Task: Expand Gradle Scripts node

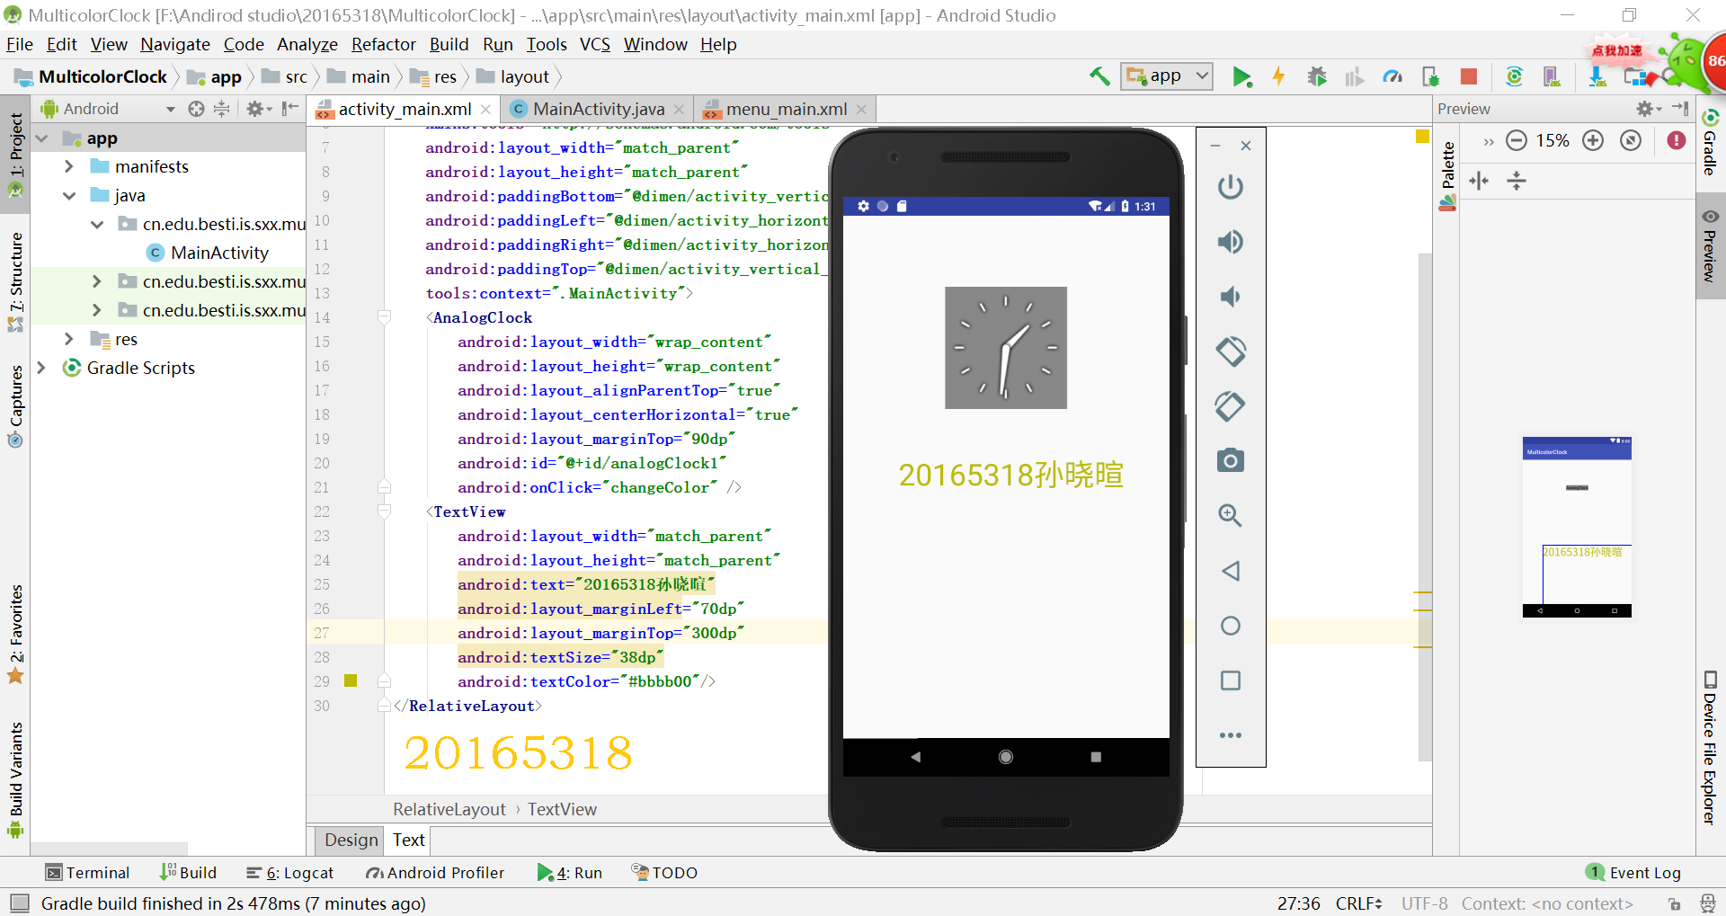Action: click(41, 368)
